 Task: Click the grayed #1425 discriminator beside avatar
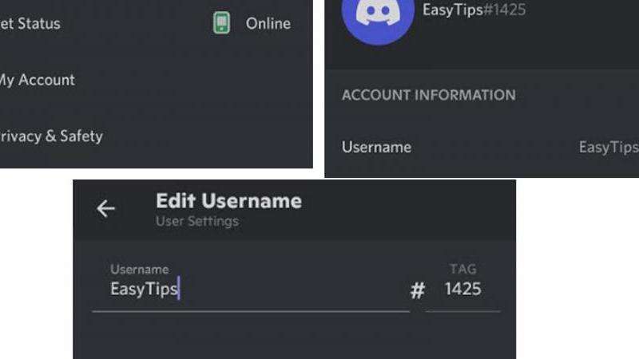(x=505, y=10)
